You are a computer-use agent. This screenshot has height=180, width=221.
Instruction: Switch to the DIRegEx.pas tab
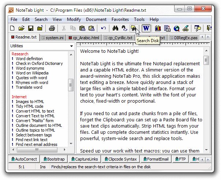click(x=184, y=38)
